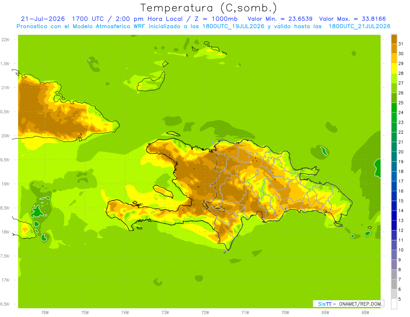Click the '75W' longitude axis label
This screenshot has width=410, height=317.
click(85, 312)
